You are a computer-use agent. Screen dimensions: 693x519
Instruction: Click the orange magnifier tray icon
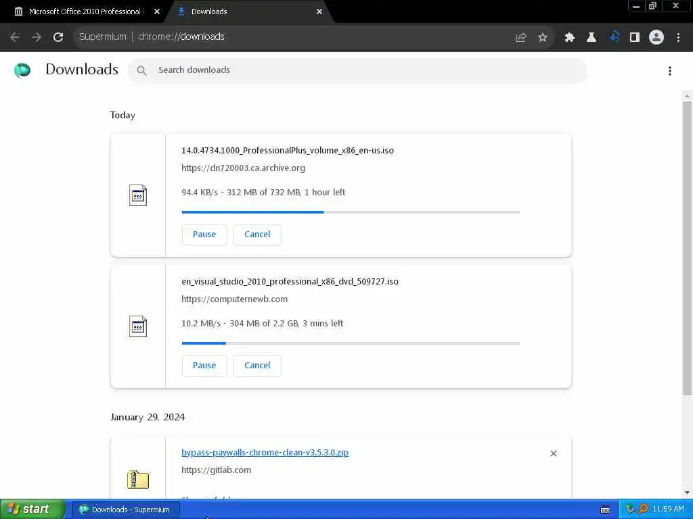643,510
